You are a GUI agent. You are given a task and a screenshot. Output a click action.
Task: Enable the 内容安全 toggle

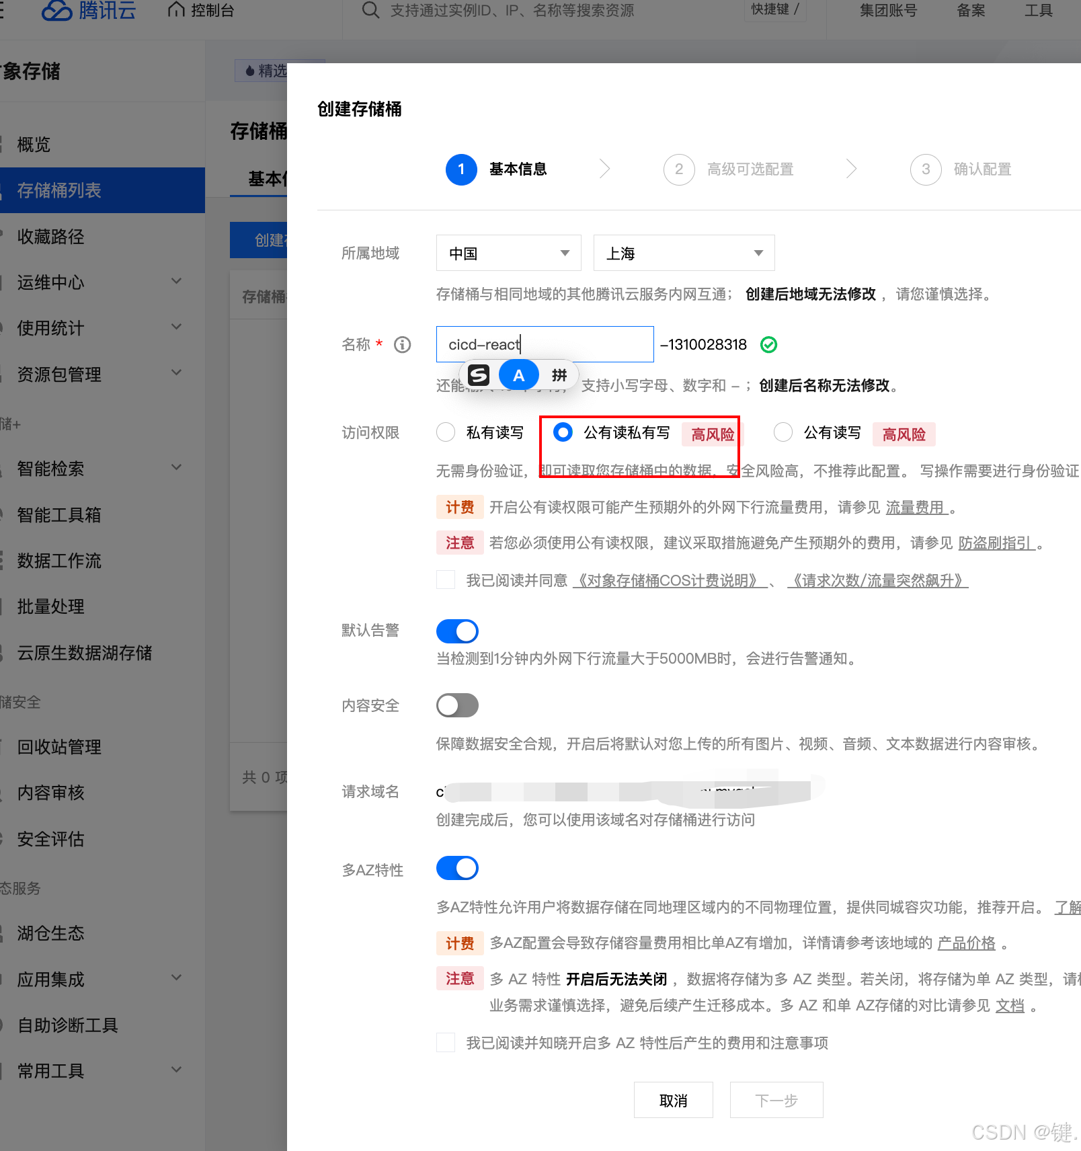[x=457, y=705]
